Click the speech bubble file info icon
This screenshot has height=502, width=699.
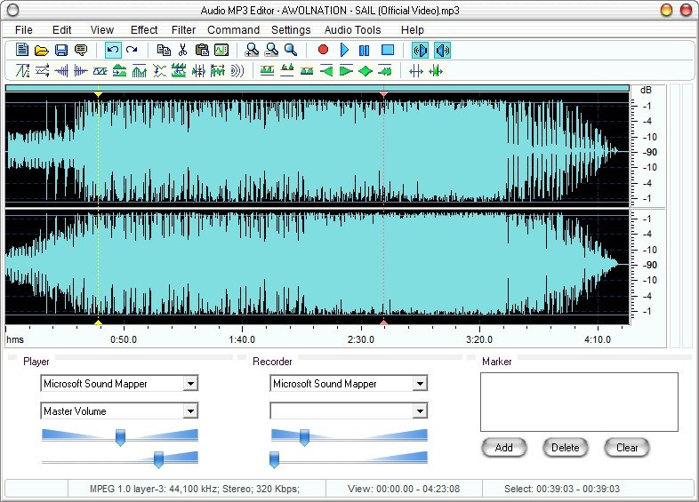tap(81, 50)
